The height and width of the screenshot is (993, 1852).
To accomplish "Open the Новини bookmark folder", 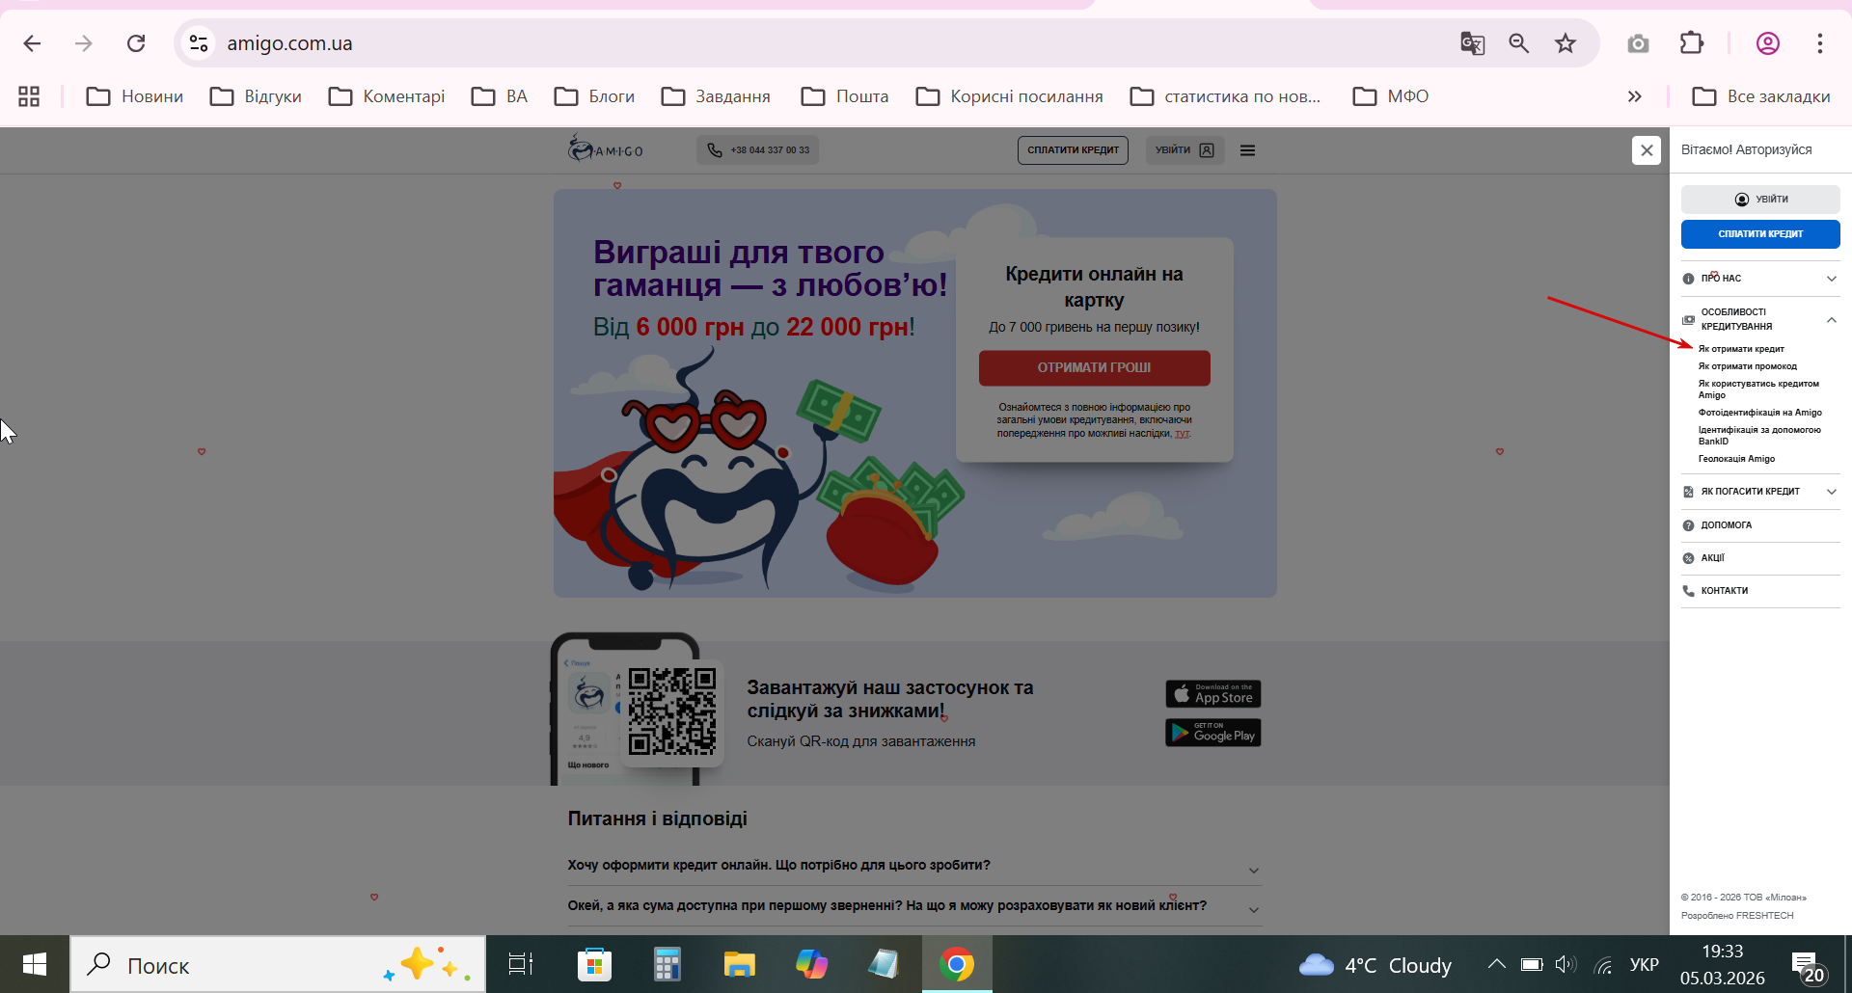I will click(135, 96).
